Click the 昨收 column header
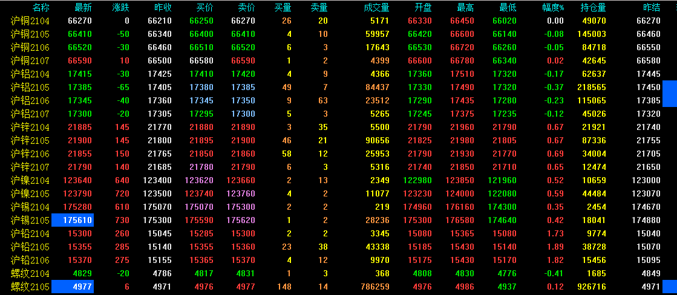Screen dimensions: 677x295 (163, 7)
